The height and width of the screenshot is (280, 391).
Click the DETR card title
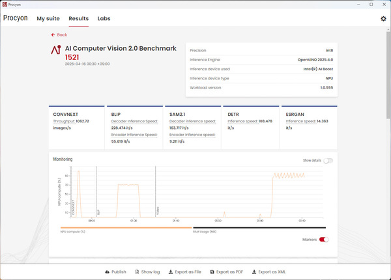click(x=233, y=115)
